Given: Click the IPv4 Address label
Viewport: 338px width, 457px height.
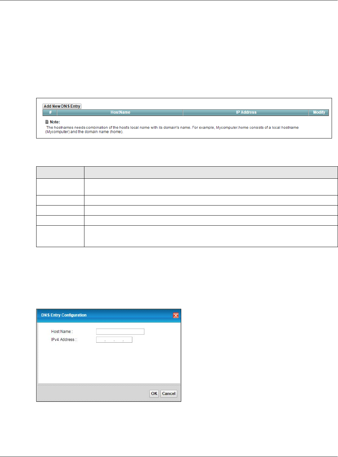Looking at the screenshot, I should [64, 340].
